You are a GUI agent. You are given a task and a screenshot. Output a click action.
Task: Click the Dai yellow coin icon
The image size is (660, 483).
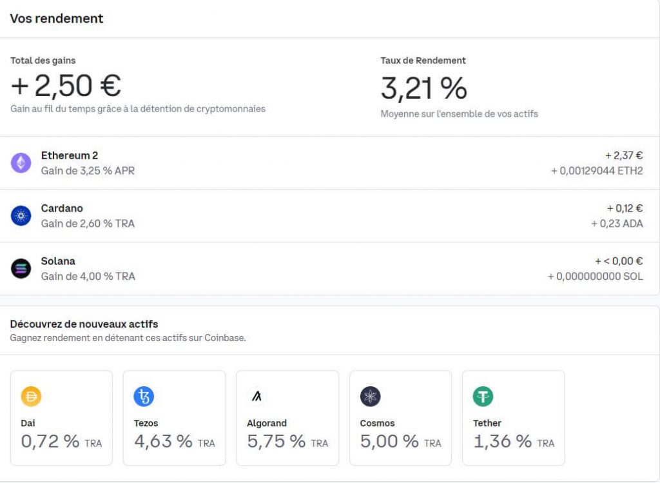31,396
